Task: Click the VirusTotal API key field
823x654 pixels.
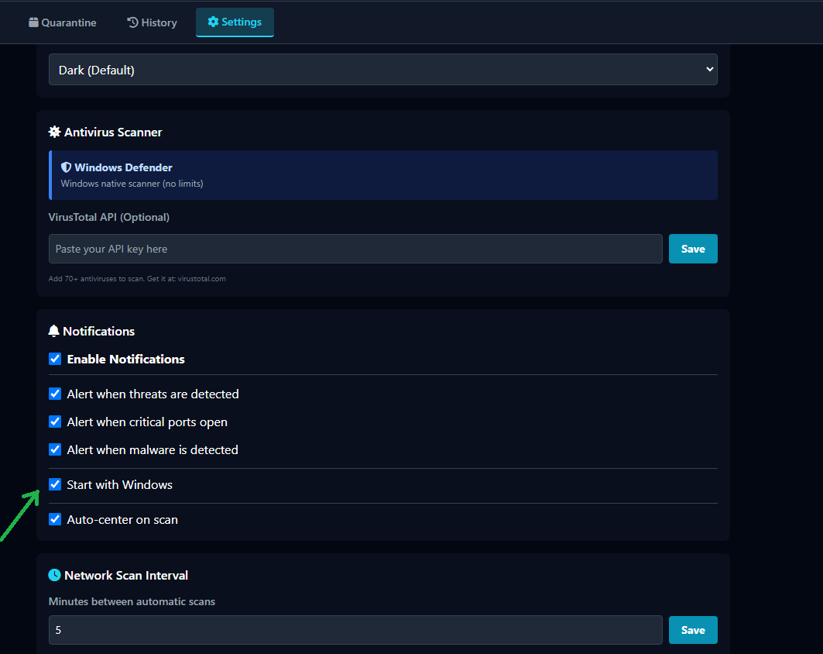Action: point(355,249)
